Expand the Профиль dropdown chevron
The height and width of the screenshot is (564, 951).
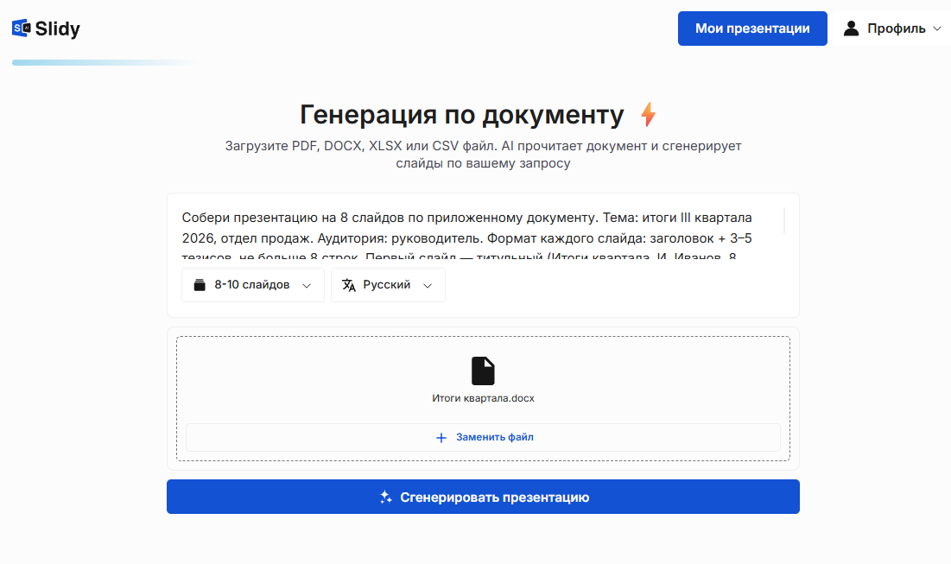[937, 29]
